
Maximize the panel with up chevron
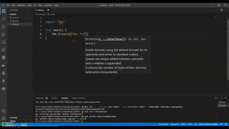point(222,98)
